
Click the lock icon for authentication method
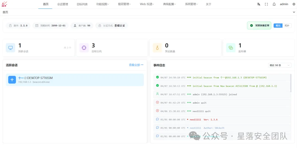(100, 26)
